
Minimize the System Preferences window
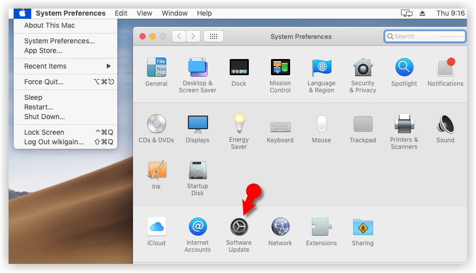(153, 36)
